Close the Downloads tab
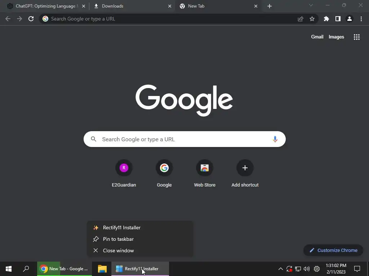 (170, 6)
